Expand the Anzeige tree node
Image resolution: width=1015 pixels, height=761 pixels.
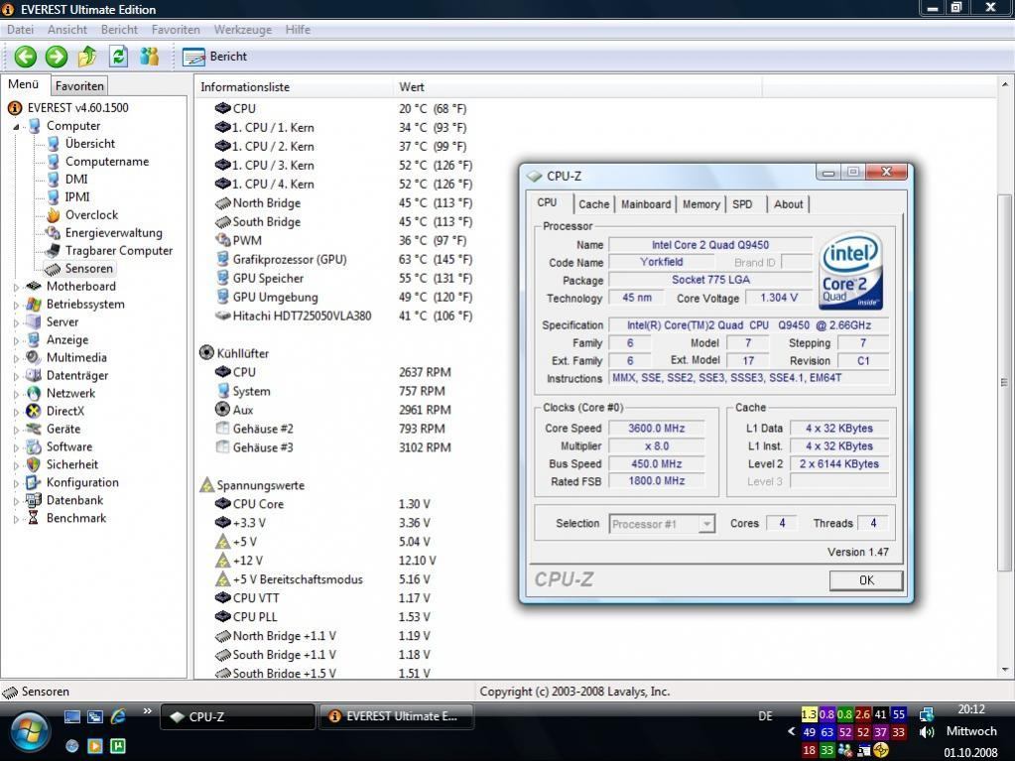click(16, 340)
